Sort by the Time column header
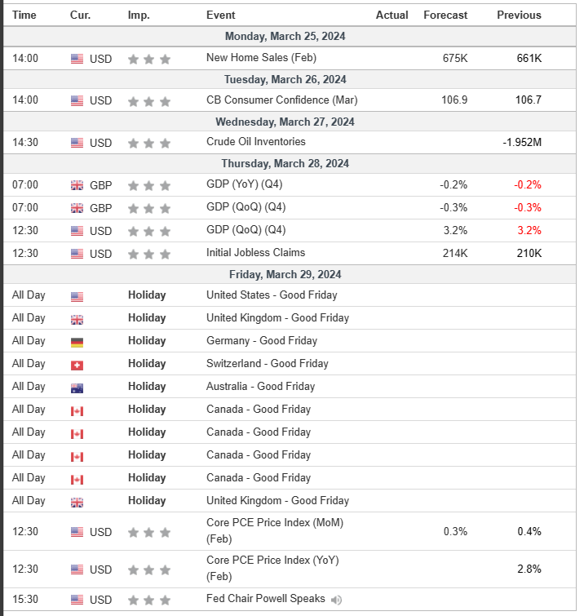 24,15
